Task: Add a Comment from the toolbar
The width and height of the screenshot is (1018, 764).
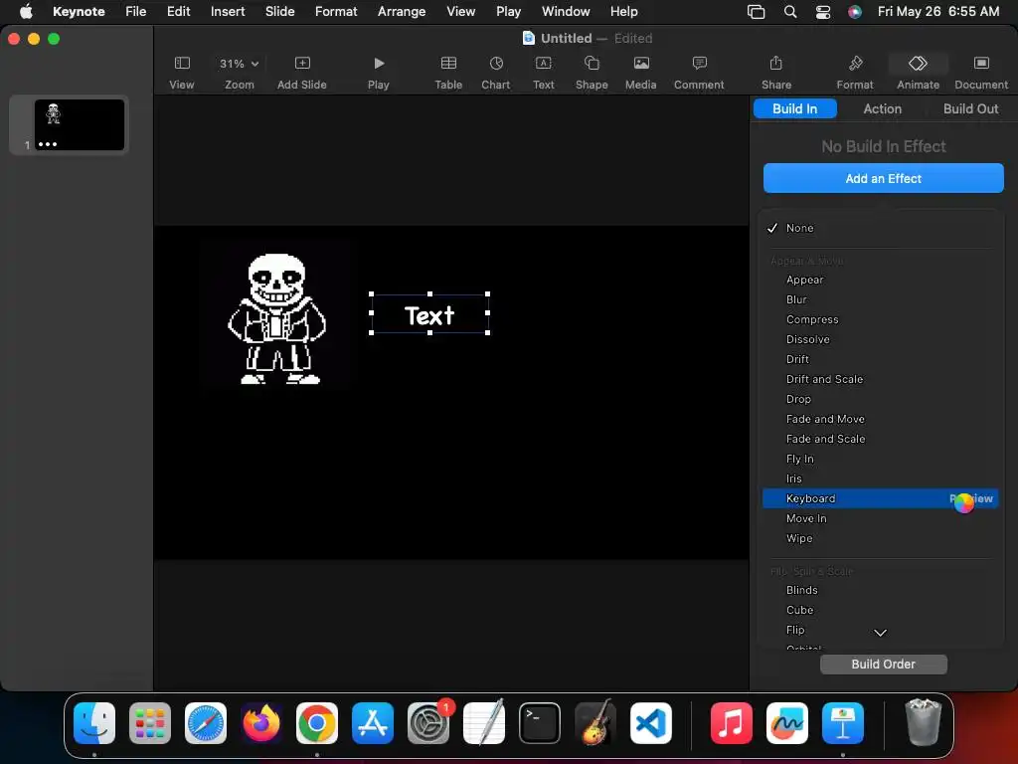Action: pyautogui.click(x=699, y=72)
